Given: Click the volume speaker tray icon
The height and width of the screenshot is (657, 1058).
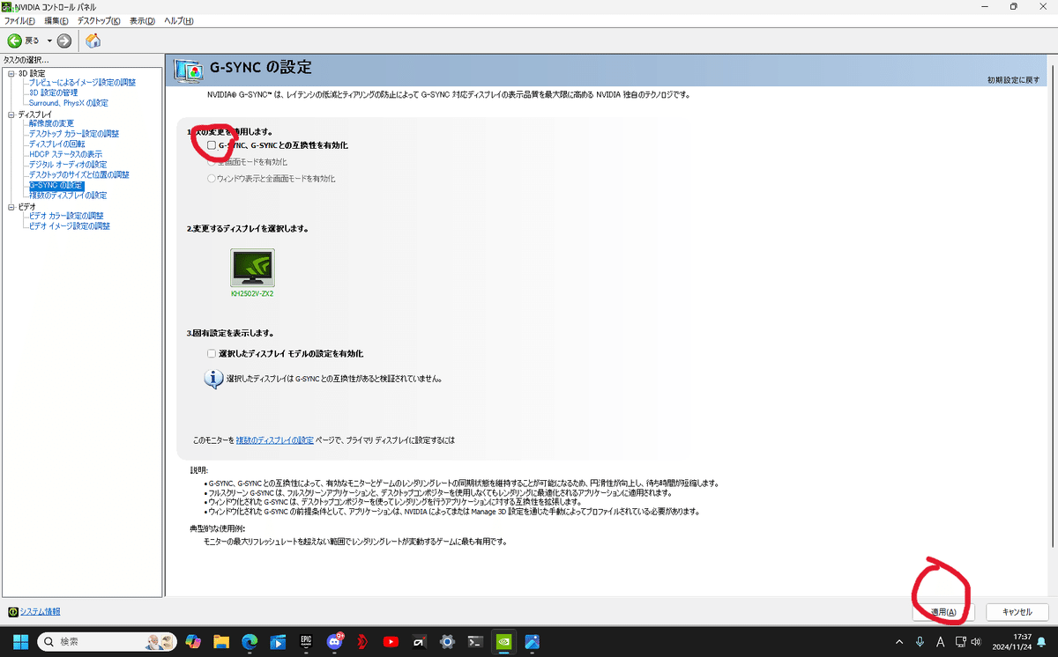Looking at the screenshot, I should click(x=977, y=641).
